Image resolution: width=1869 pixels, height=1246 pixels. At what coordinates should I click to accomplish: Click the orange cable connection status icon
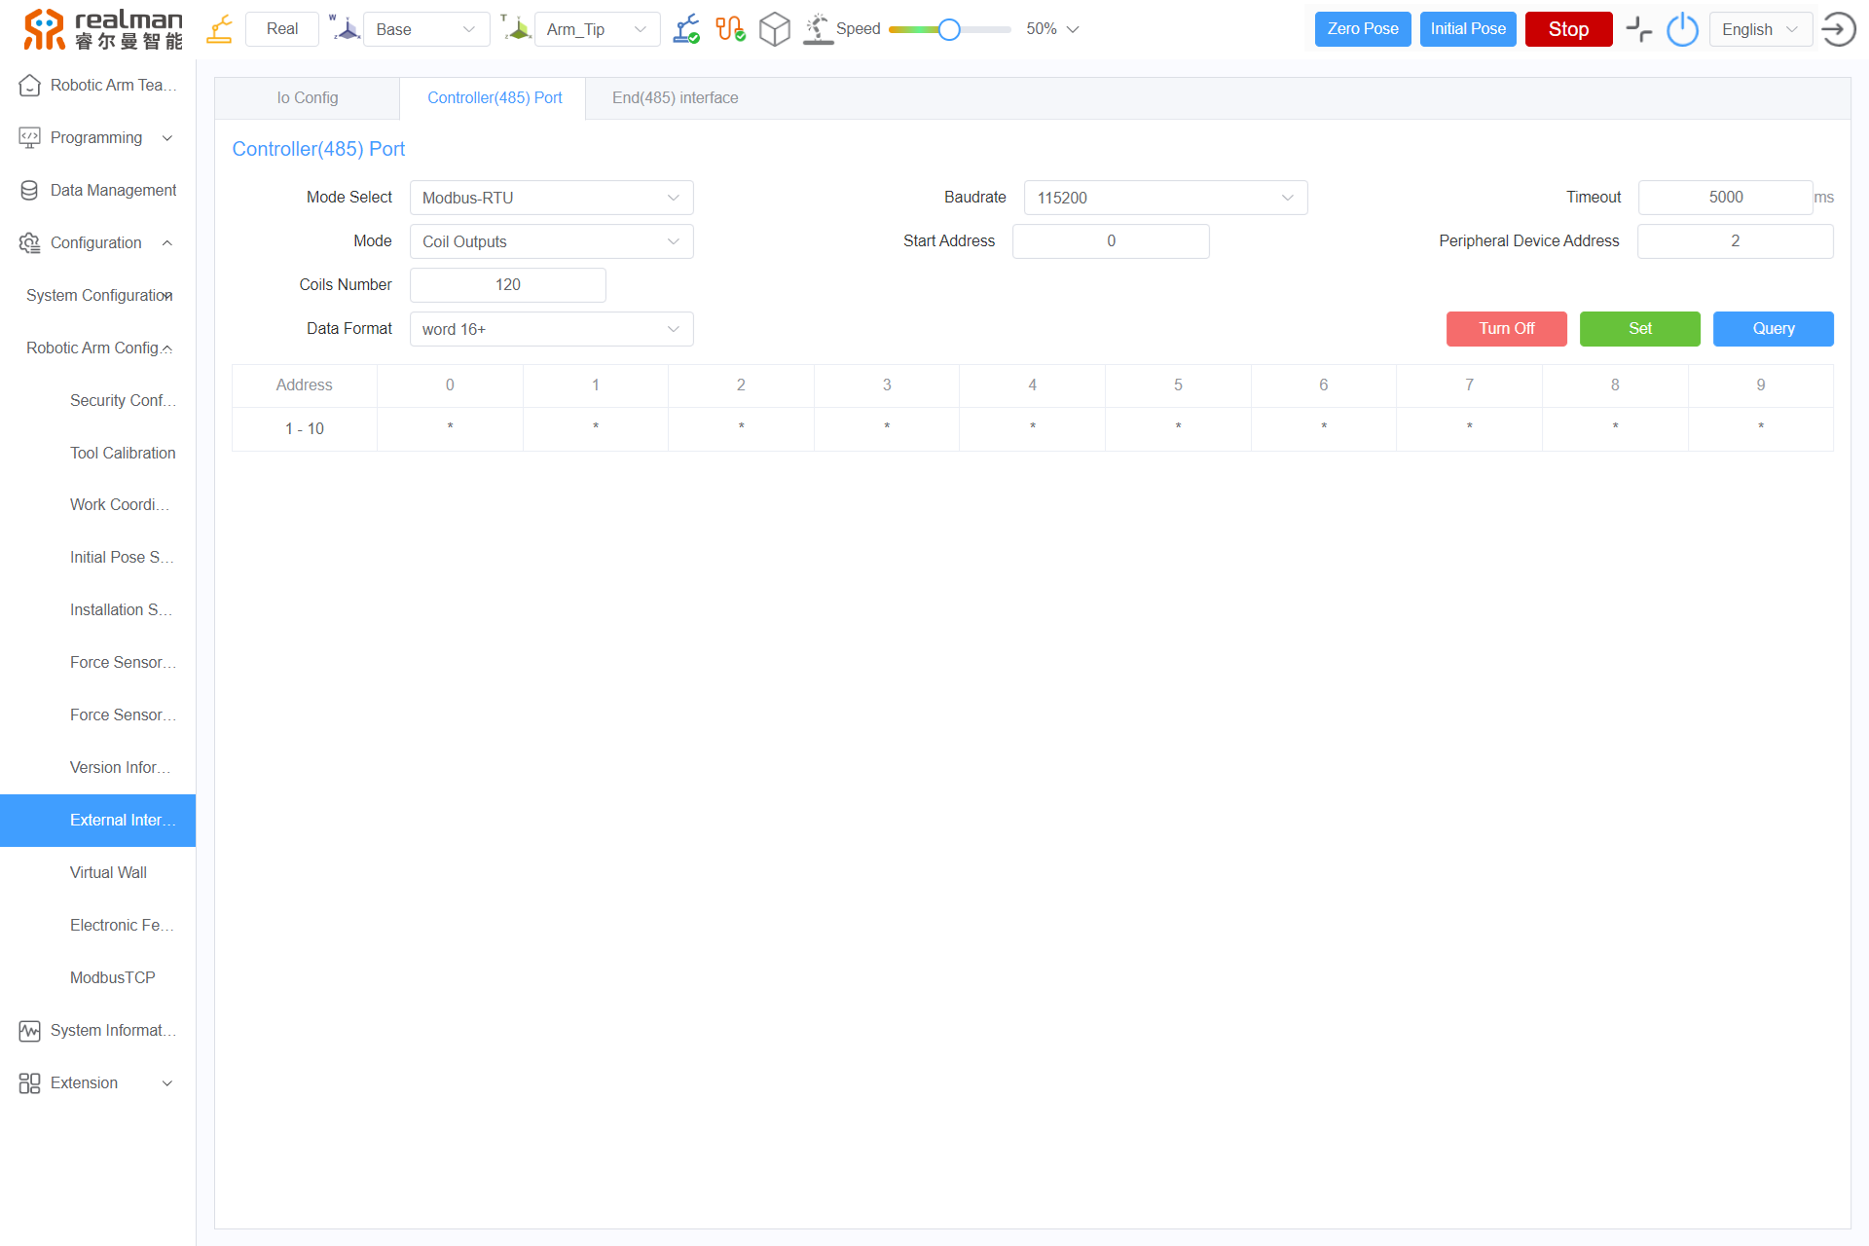point(730,29)
